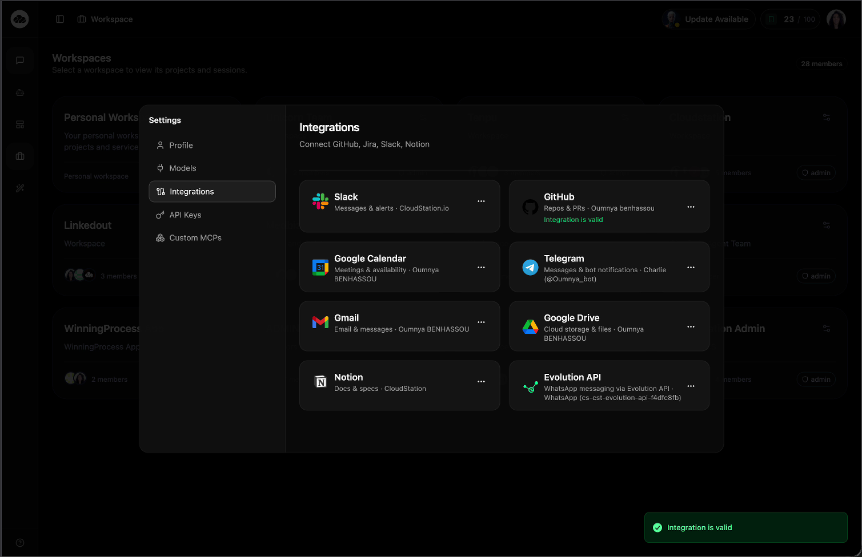This screenshot has width=862, height=557.
Task: Open the Evolution API options menu
Action: click(691, 386)
